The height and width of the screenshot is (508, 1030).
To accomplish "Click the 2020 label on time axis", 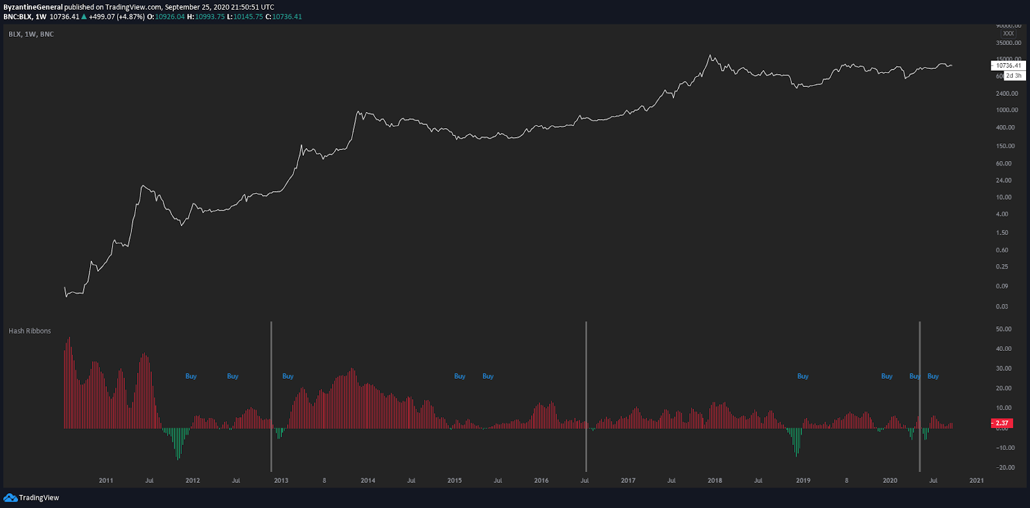I will (x=890, y=480).
